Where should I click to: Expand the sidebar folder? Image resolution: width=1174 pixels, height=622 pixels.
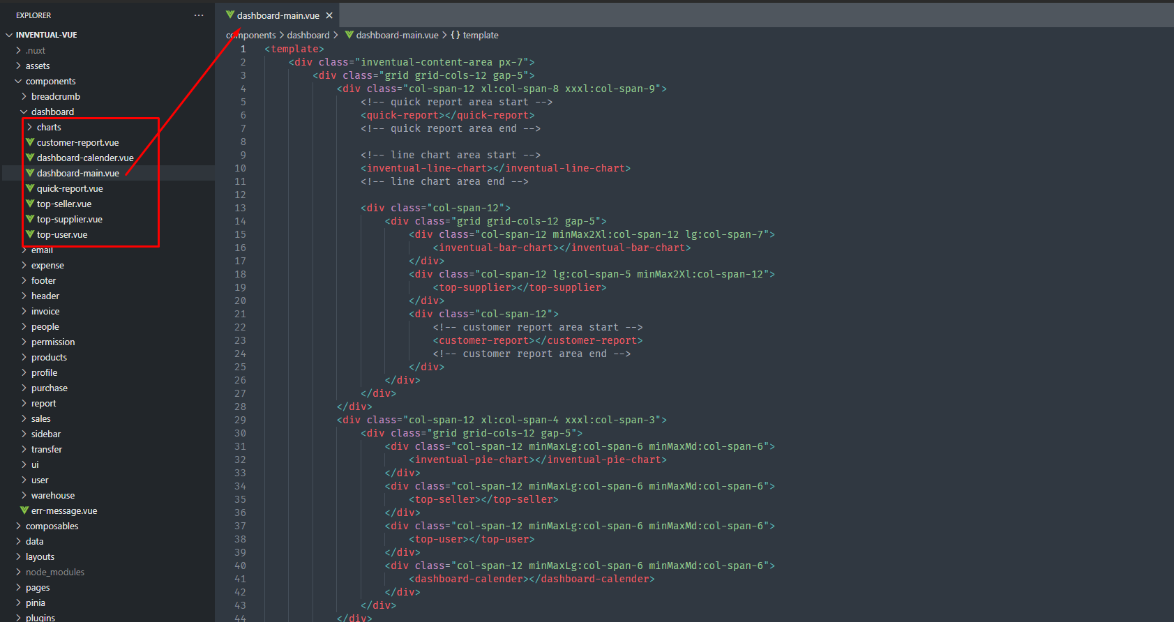[24, 434]
